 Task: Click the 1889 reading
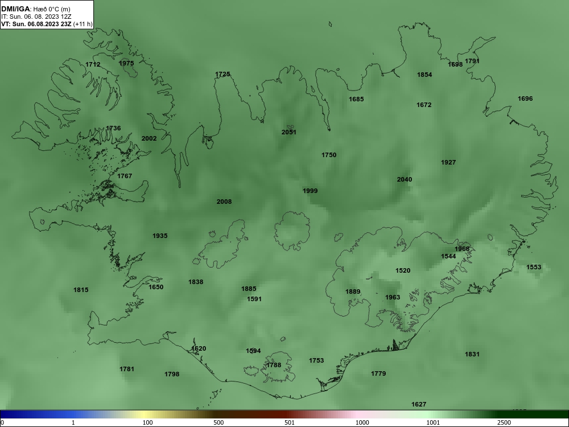point(353,292)
